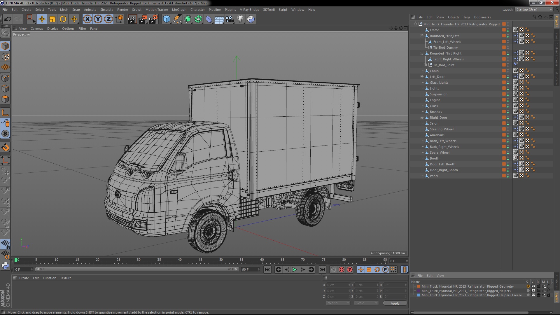Screen dimensions: 560x315
Task: Expand Left_Door tree node
Action: [x=422, y=77]
